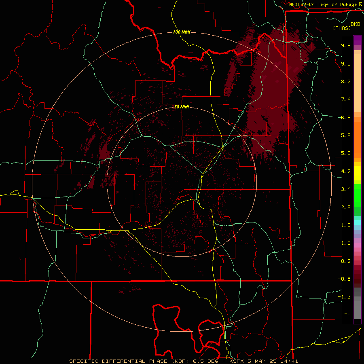Click the [PHAS] unit label
The height and width of the screenshot is (364, 364).
click(x=342, y=28)
